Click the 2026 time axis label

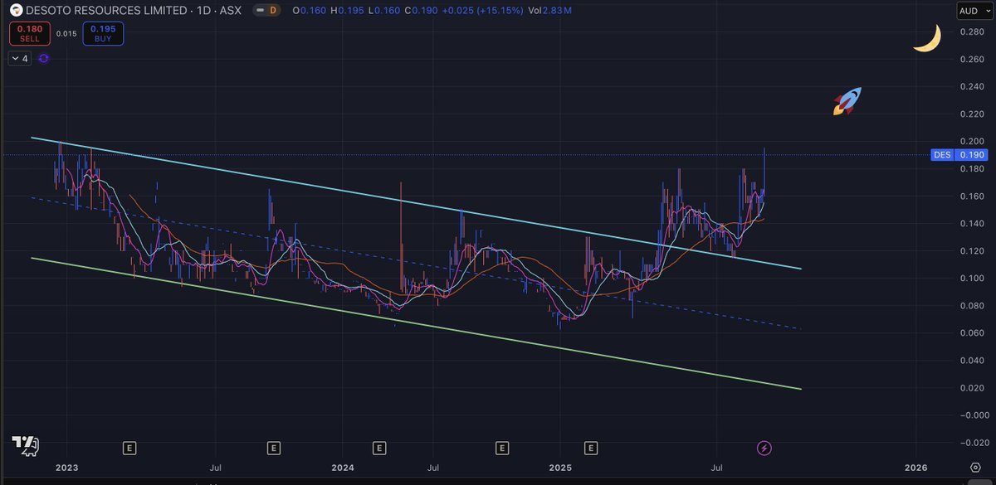(x=916, y=468)
